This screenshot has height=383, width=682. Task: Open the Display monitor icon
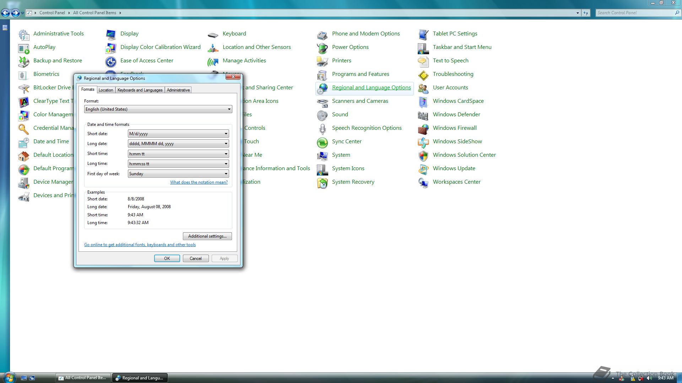coord(111,35)
